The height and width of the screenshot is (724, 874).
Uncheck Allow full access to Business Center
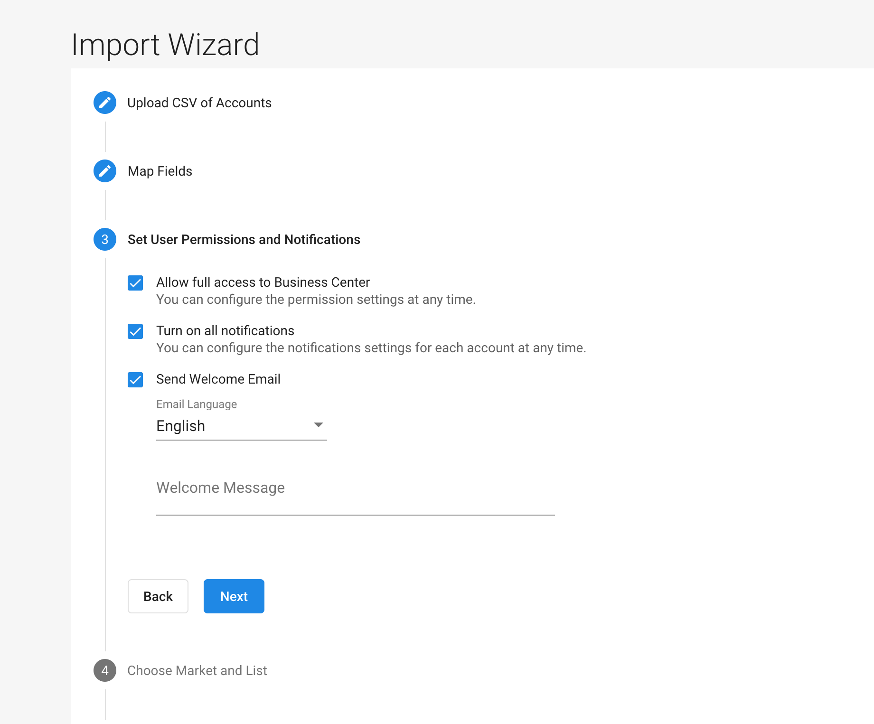135,283
